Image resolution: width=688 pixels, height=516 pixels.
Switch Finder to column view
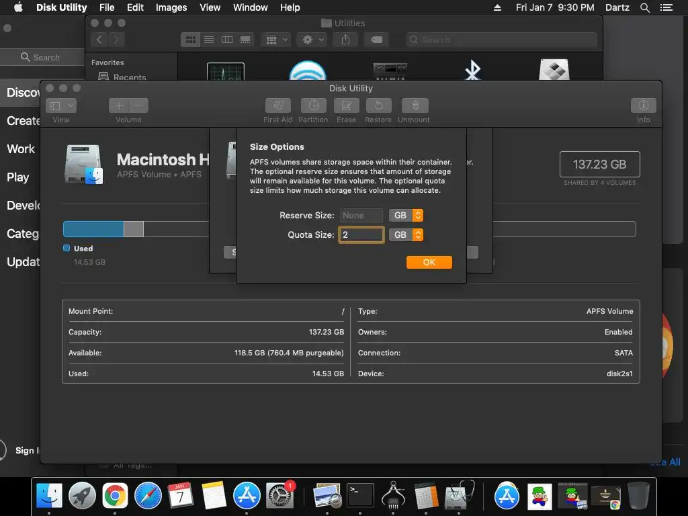tap(227, 40)
